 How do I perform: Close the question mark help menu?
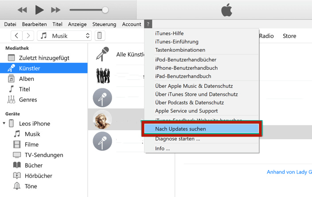pos(148,24)
